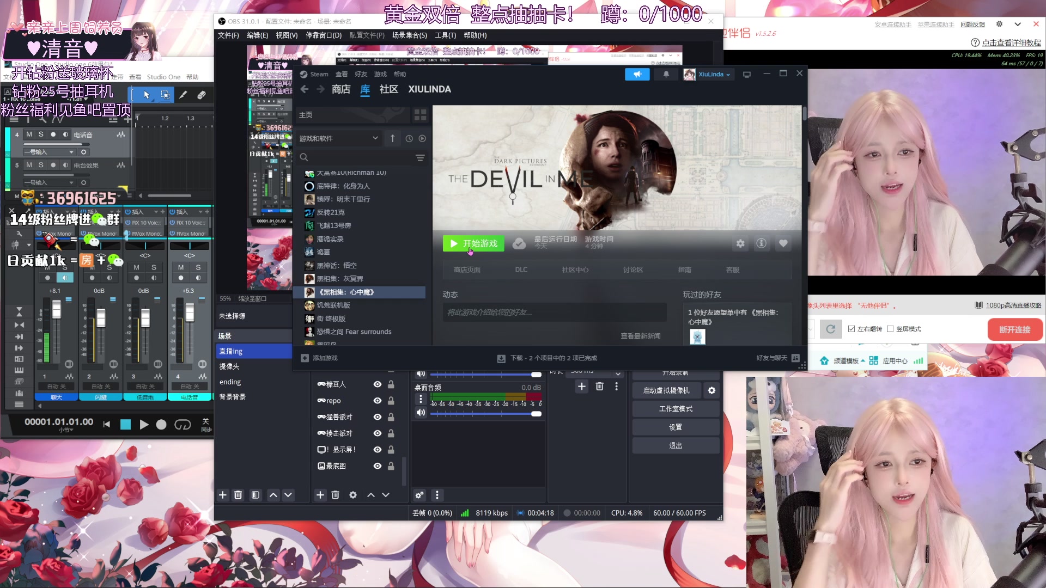Open source properties gear in OBS
The height and width of the screenshot is (588, 1046).
pos(353,495)
